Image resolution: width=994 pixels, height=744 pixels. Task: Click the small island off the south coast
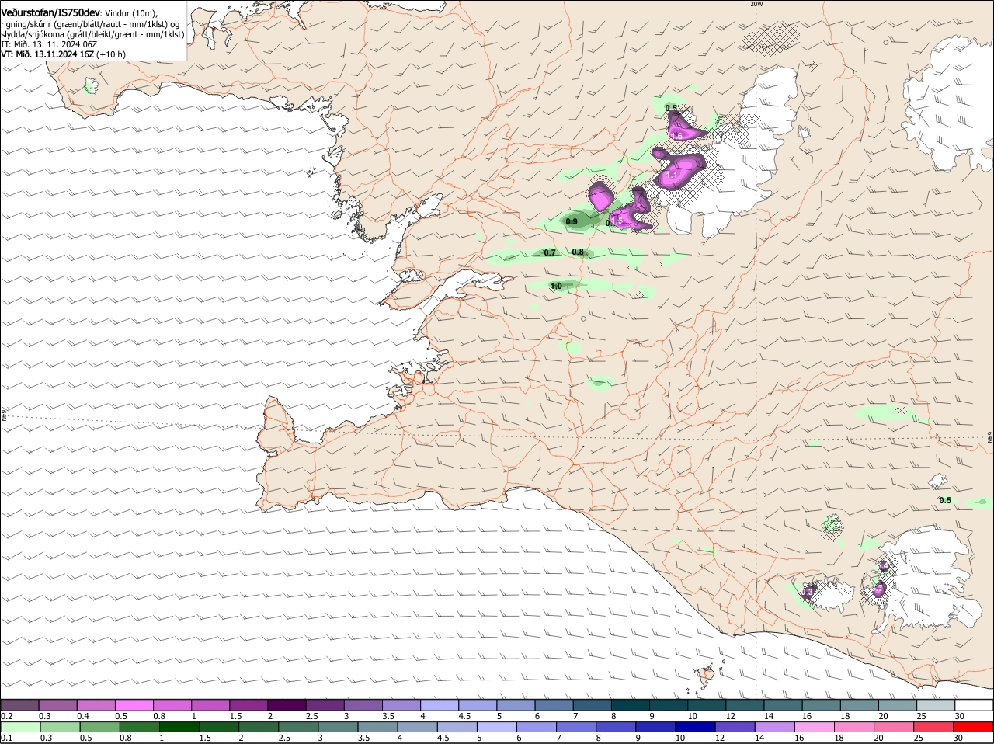[x=706, y=677]
